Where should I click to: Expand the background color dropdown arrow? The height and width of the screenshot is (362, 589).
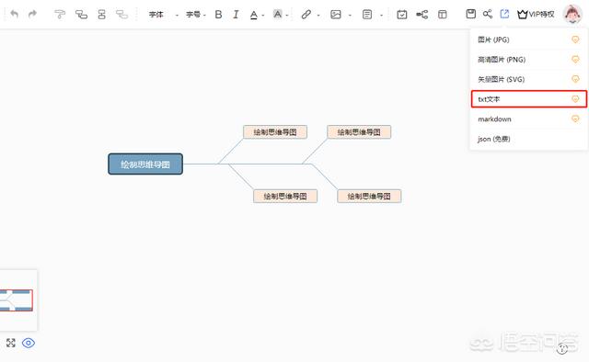(287, 16)
